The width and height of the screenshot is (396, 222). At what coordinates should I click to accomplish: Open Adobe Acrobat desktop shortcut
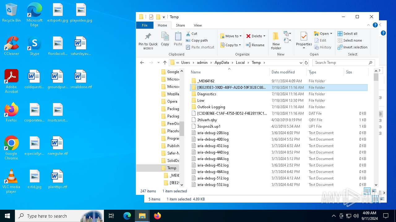click(11, 81)
